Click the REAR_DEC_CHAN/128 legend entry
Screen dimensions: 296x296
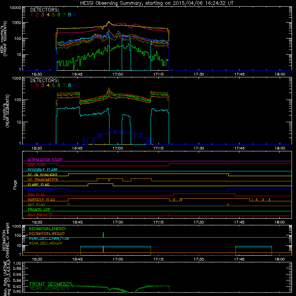pyautogui.click(x=49, y=238)
